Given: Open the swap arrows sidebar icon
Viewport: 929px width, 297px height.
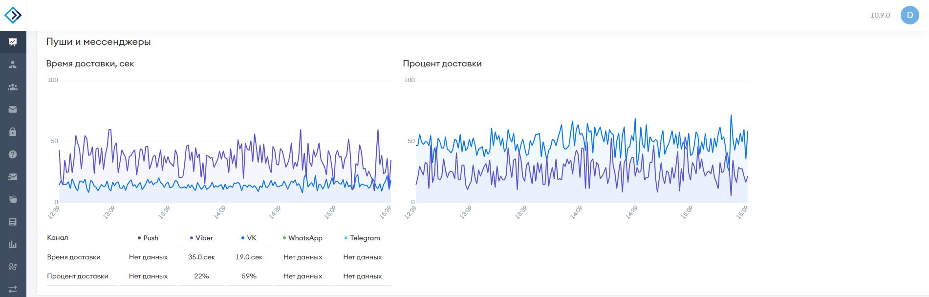Looking at the screenshot, I should click(13, 289).
